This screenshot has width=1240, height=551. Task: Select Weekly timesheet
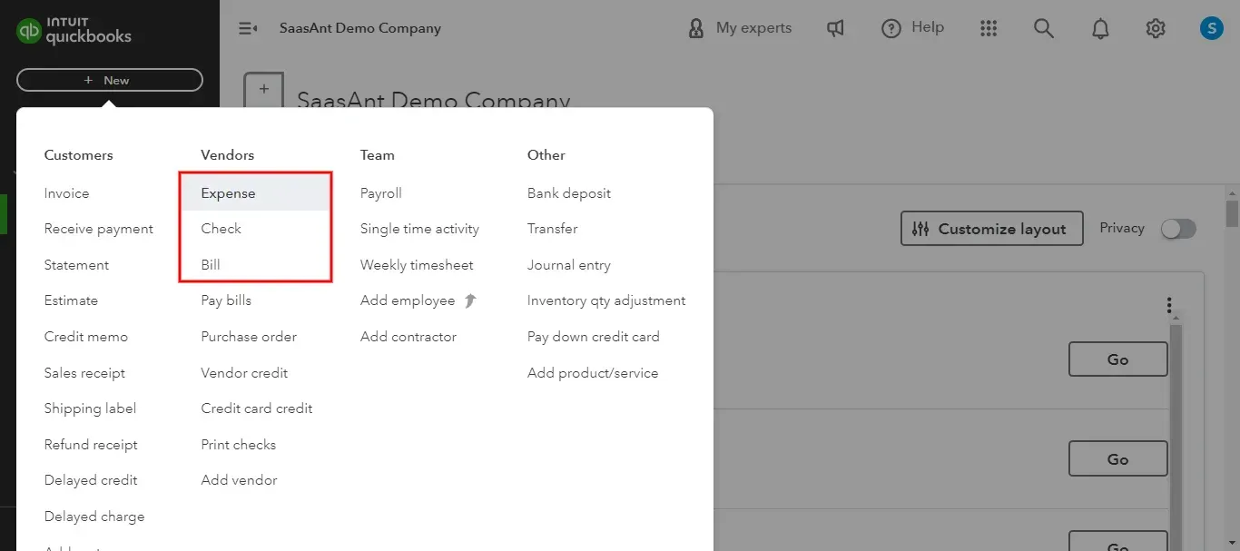(x=417, y=265)
